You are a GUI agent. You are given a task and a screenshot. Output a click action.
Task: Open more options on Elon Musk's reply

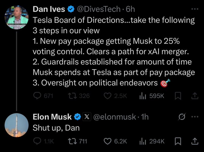pyautogui.click(x=195, y=117)
